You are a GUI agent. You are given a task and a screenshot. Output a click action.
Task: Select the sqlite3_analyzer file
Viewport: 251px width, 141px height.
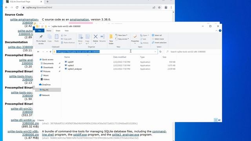(75, 69)
